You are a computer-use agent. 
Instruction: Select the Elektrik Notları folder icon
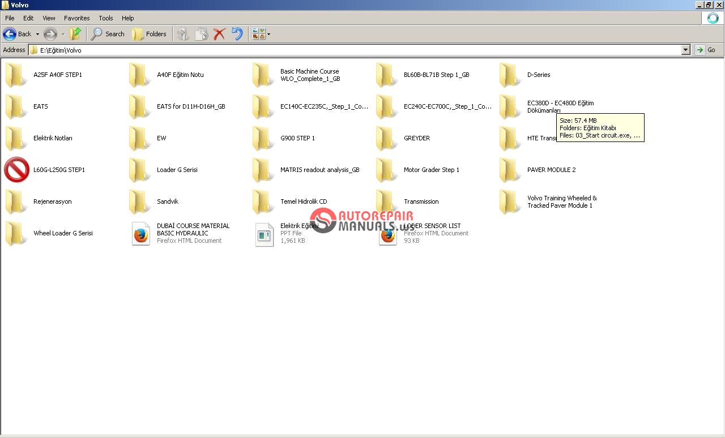point(16,138)
